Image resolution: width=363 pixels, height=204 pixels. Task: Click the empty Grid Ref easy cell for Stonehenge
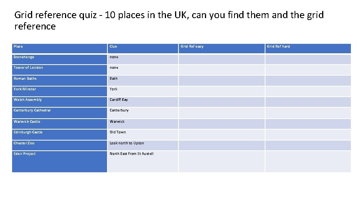pyautogui.click(x=221, y=59)
